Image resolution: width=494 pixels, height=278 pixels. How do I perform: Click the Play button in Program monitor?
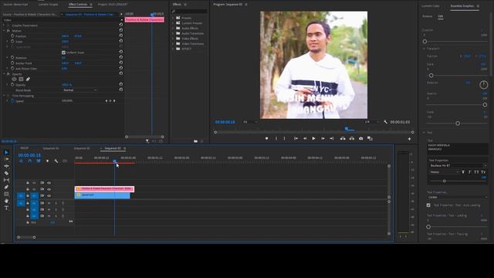tap(313, 138)
